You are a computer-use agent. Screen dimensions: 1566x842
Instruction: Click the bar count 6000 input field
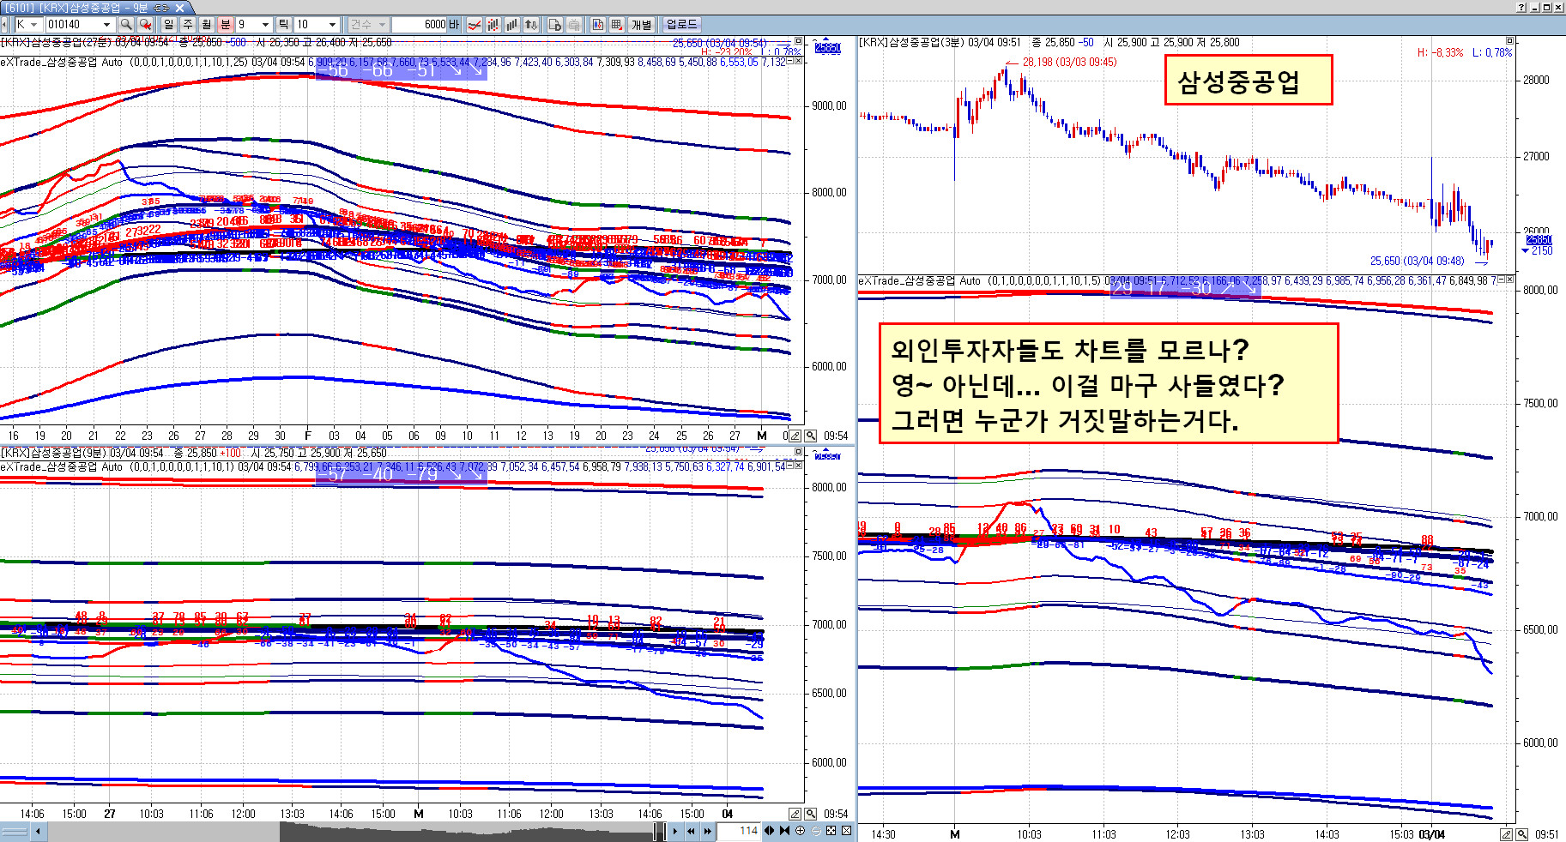click(x=420, y=25)
